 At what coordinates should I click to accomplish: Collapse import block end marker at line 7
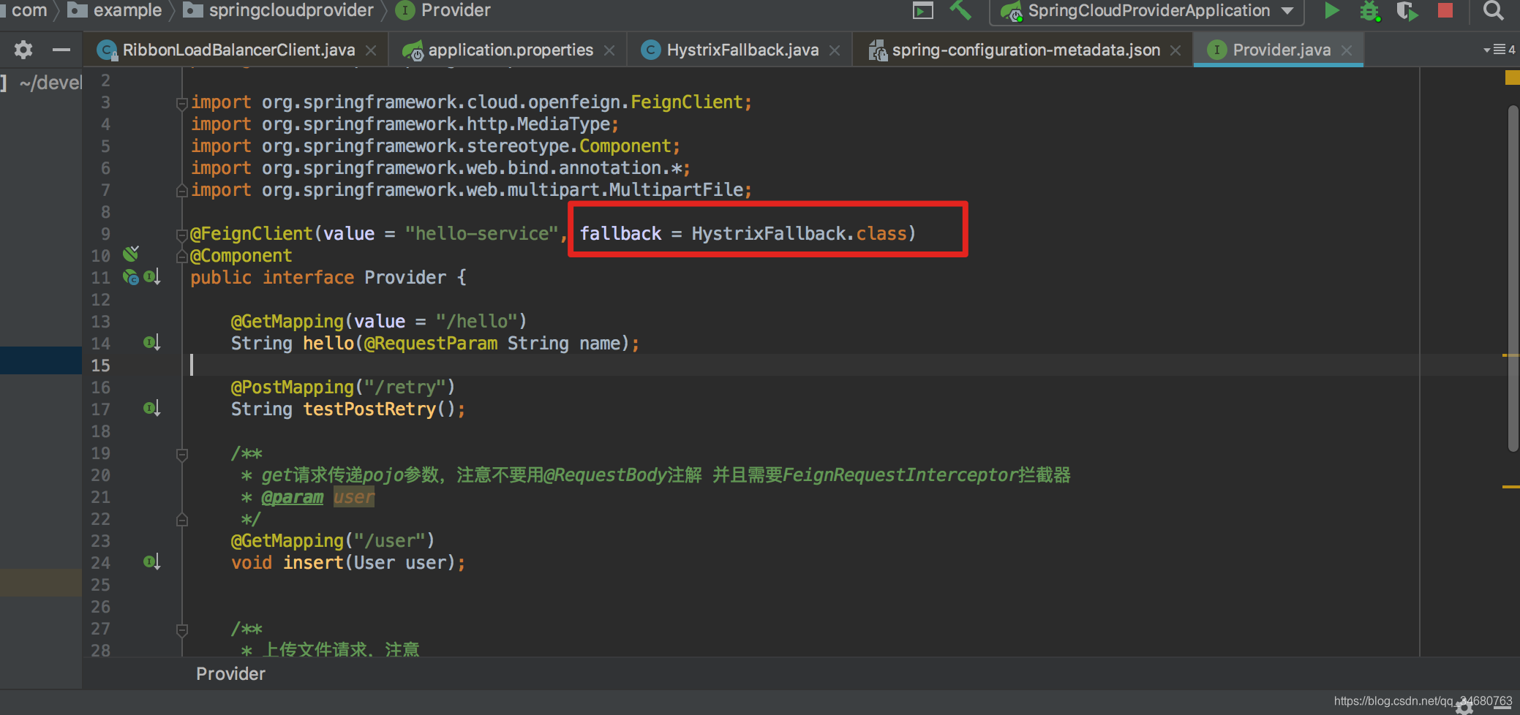point(182,191)
